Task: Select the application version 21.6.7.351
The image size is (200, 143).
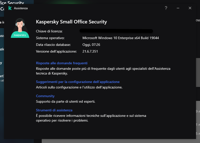Action: (90, 51)
